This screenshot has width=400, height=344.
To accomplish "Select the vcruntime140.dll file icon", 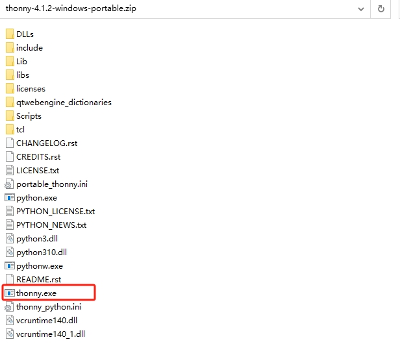I will (10, 321).
